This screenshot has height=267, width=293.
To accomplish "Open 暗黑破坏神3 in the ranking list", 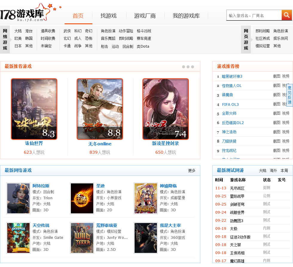I will click(232, 76).
